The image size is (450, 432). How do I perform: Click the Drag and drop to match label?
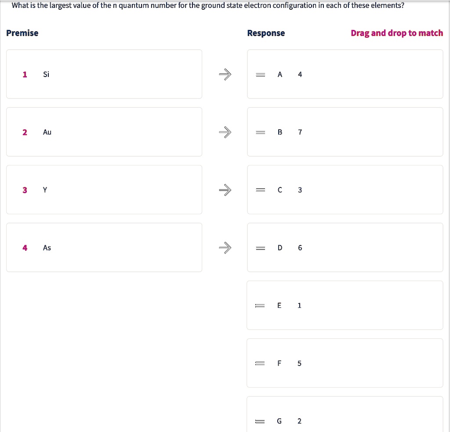tap(397, 33)
